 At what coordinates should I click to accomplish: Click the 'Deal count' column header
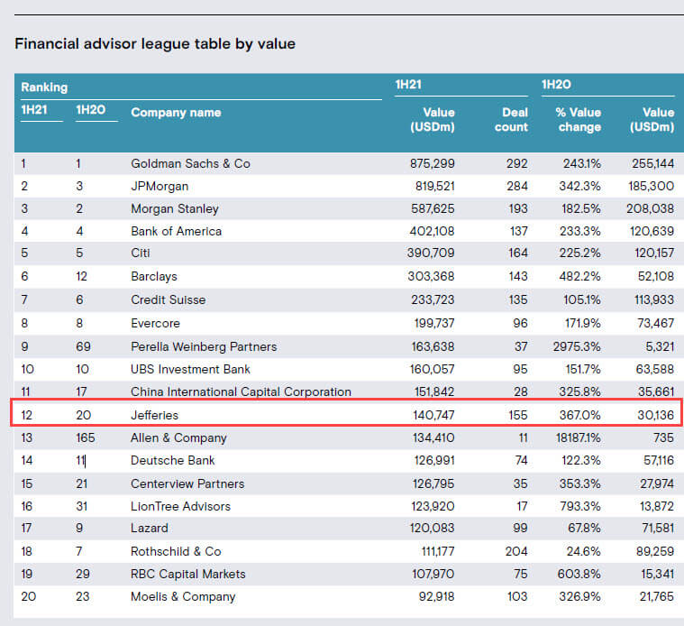pos(511,120)
